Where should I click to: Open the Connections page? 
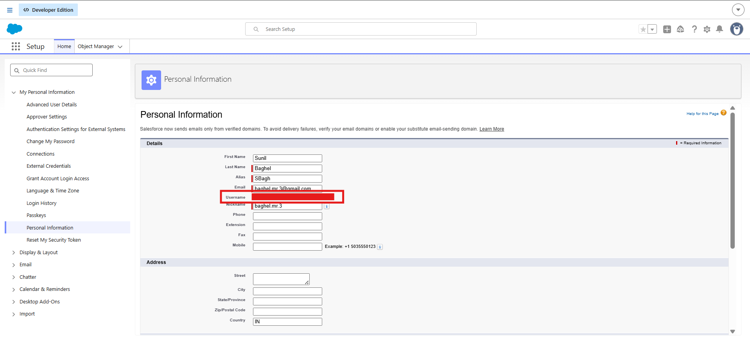point(41,154)
